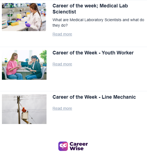Open the Medical Lab Scientist photo
Screen dimensions: 147x160
tap(24, 17)
